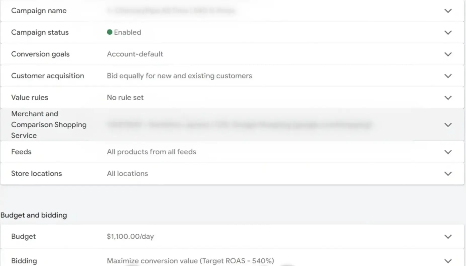The width and height of the screenshot is (466, 266).
Task: Open Merchant and Comparison Shopping Service settings
Action: pos(448,125)
